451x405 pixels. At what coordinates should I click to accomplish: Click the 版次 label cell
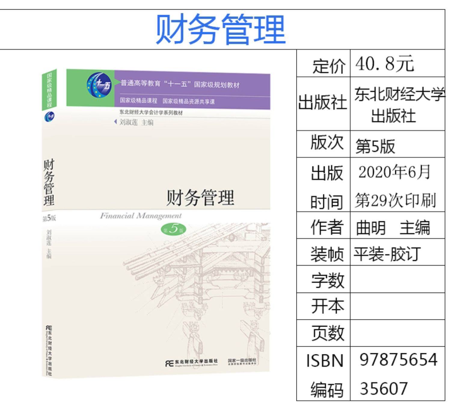(324, 144)
